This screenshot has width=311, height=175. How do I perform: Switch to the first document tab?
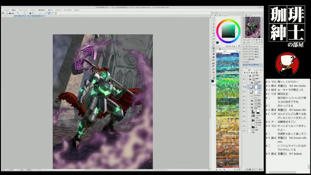pyautogui.click(x=7, y=16)
